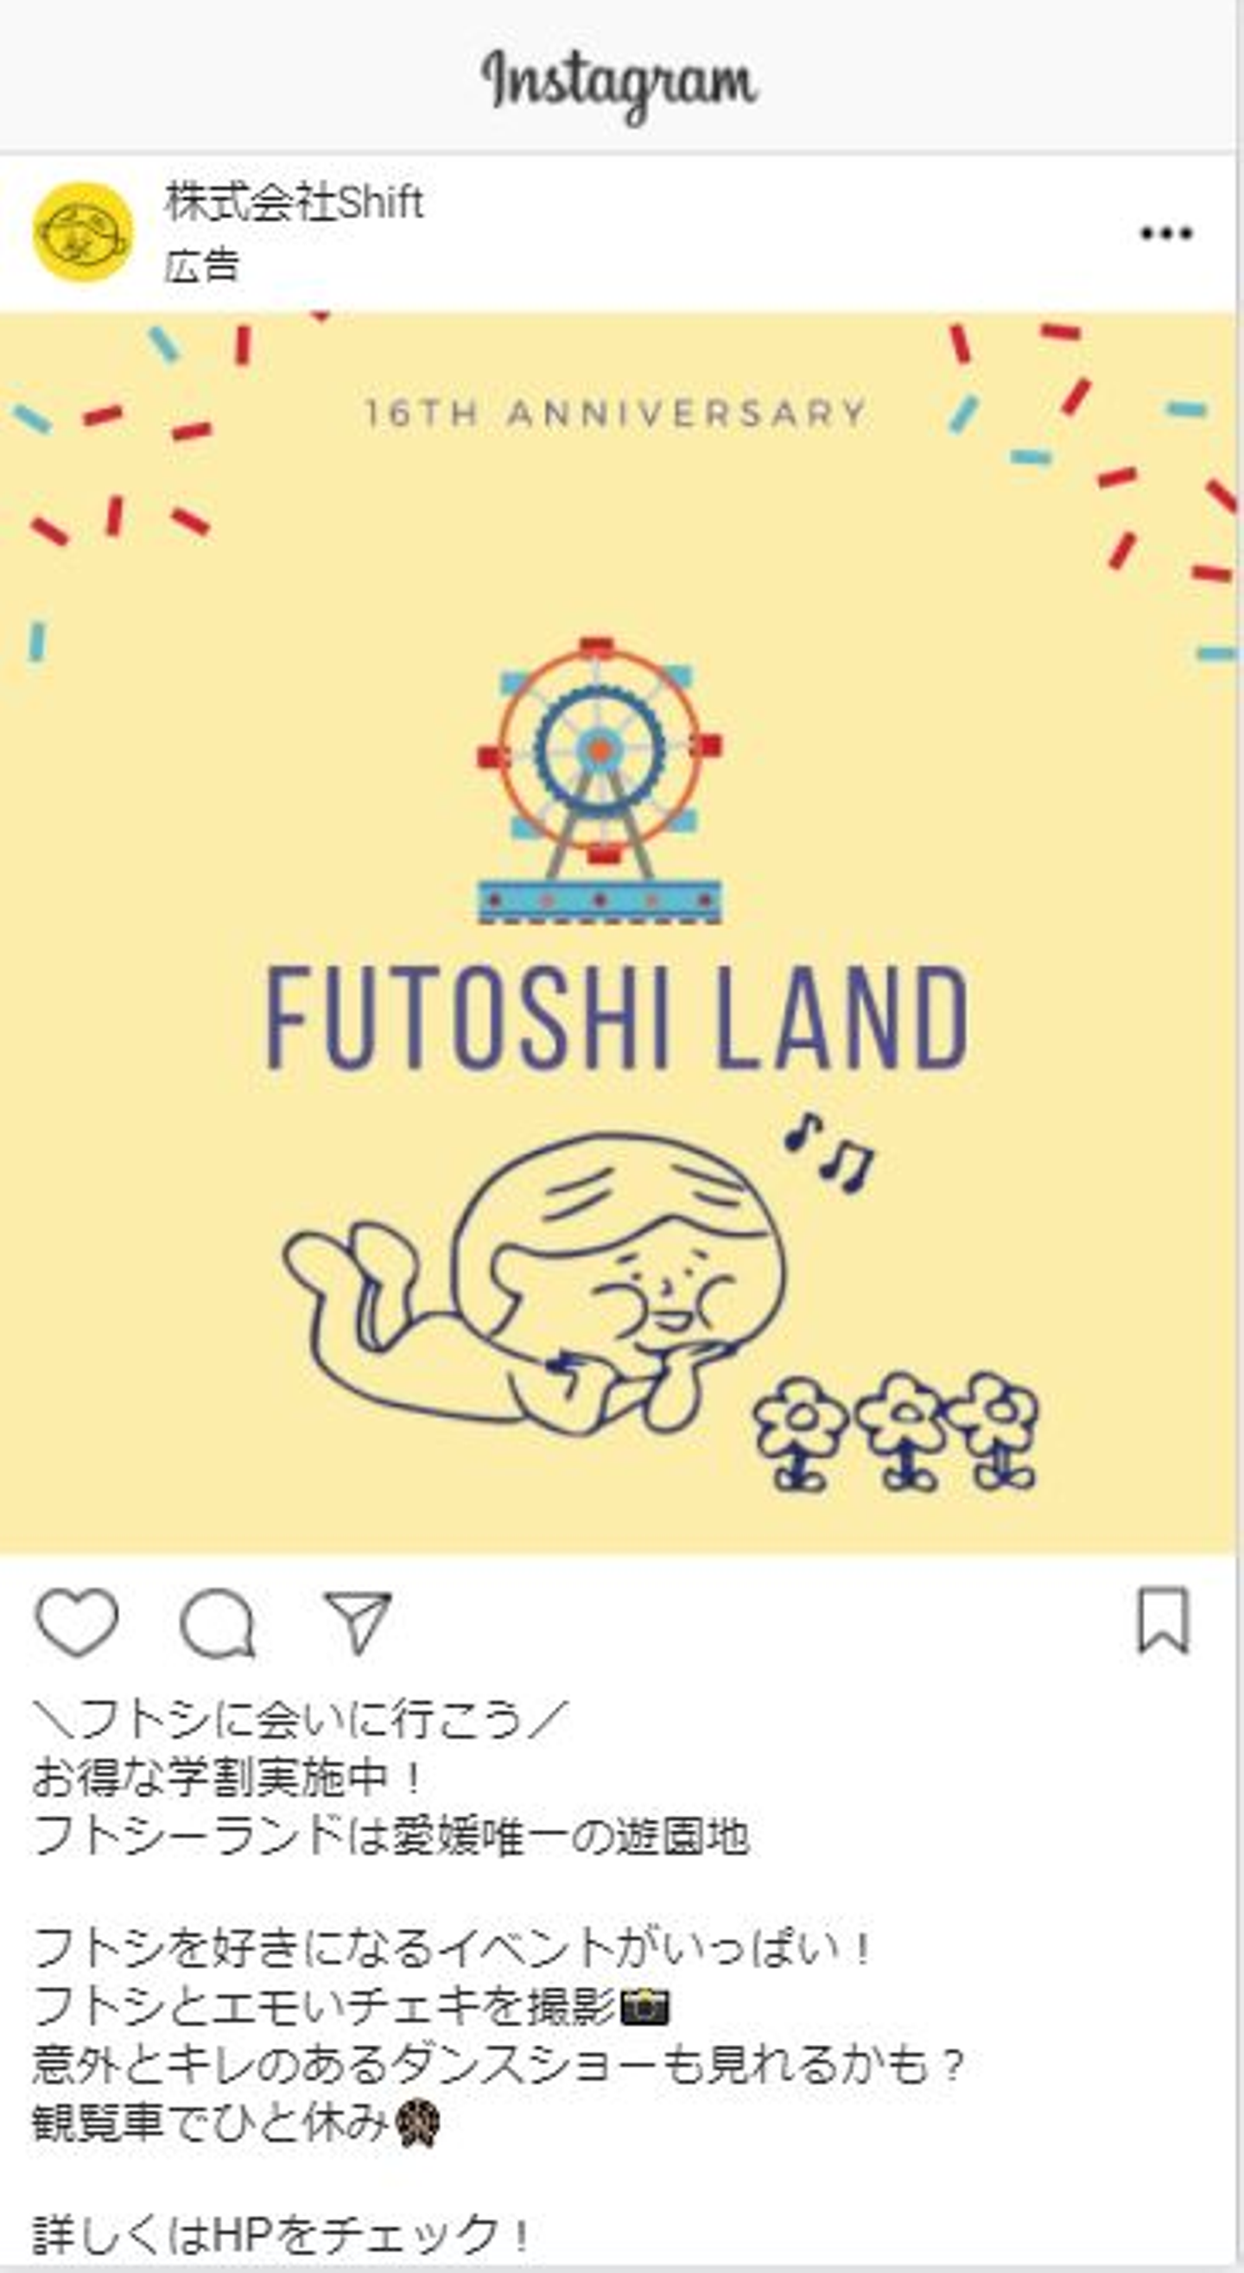Click the 16TH ANNIVERSARY heading in the ad
This screenshot has width=1244, height=2273.
(x=617, y=413)
